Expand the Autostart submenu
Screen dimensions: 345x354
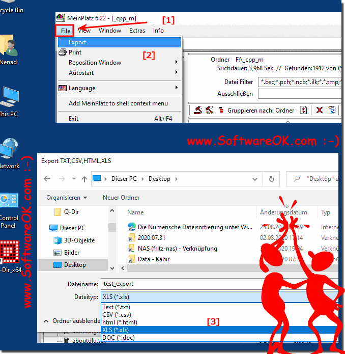(120, 73)
